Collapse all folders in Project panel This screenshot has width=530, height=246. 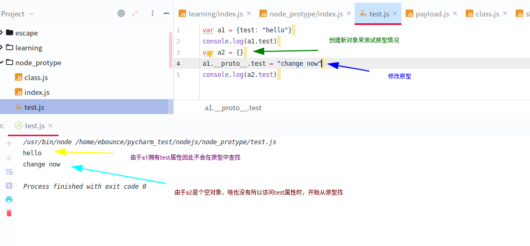point(136,14)
